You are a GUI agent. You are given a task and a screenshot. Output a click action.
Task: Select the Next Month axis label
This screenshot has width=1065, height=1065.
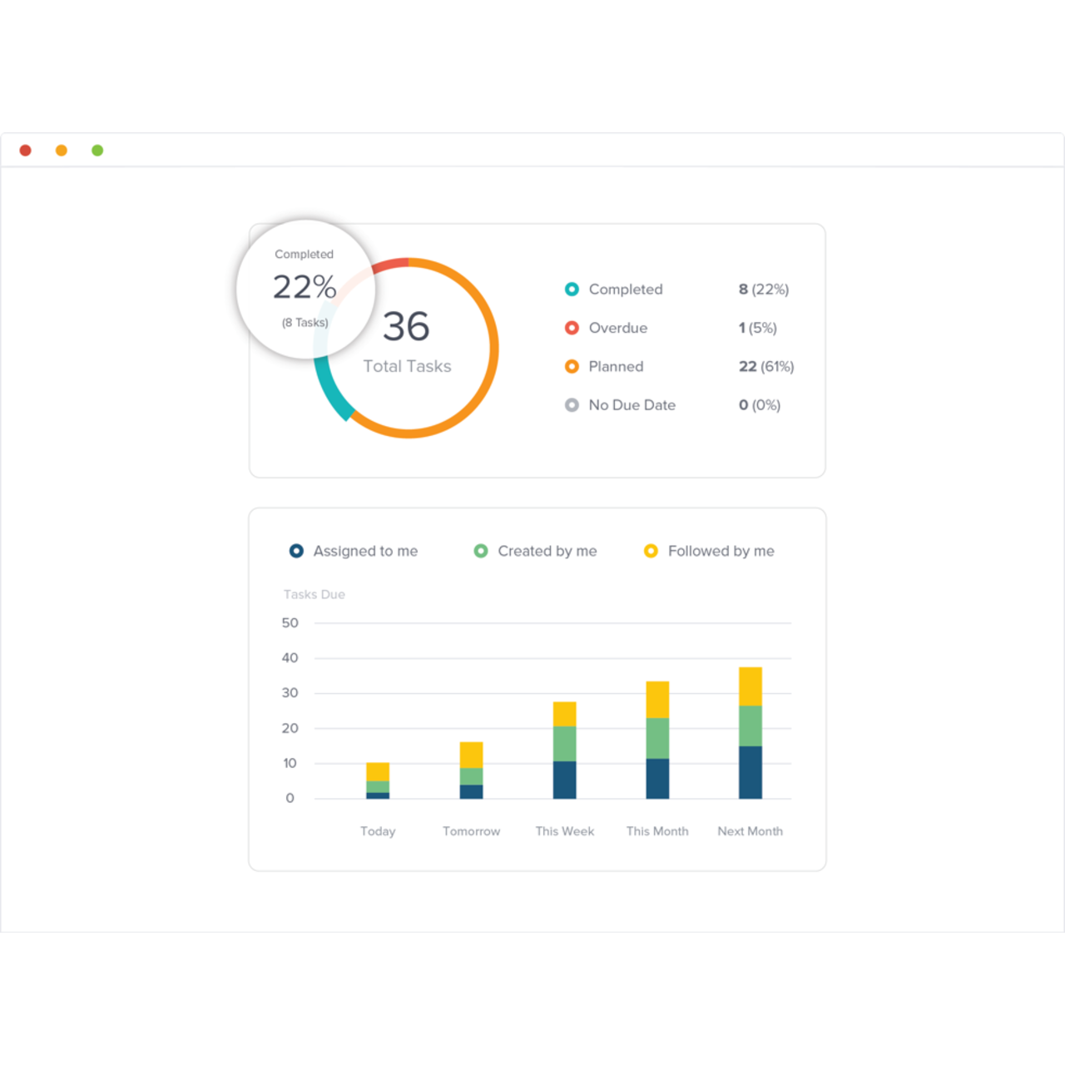tap(750, 830)
